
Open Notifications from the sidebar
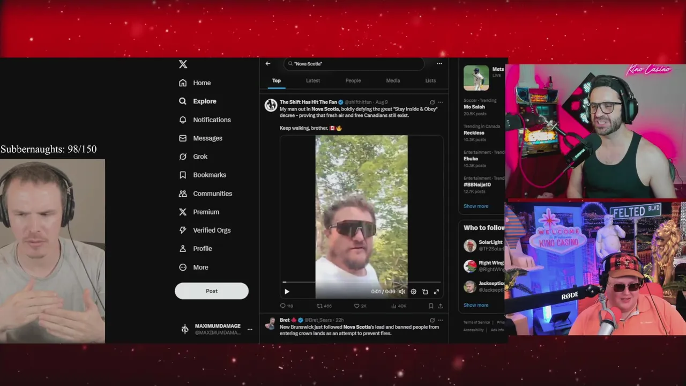point(205,120)
